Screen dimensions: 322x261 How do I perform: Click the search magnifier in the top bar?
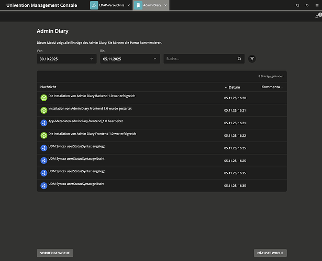298,5
